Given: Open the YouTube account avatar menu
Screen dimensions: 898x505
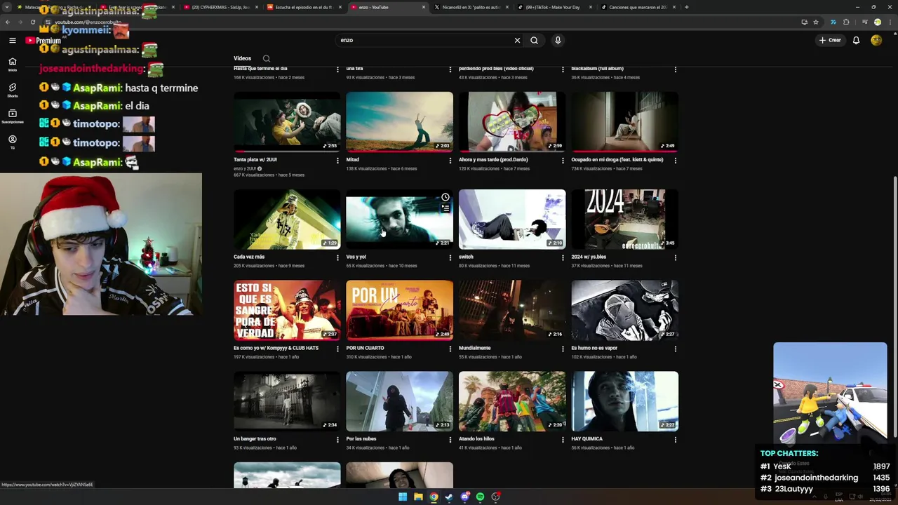Looking at the screenshot, I should (876, 40).
